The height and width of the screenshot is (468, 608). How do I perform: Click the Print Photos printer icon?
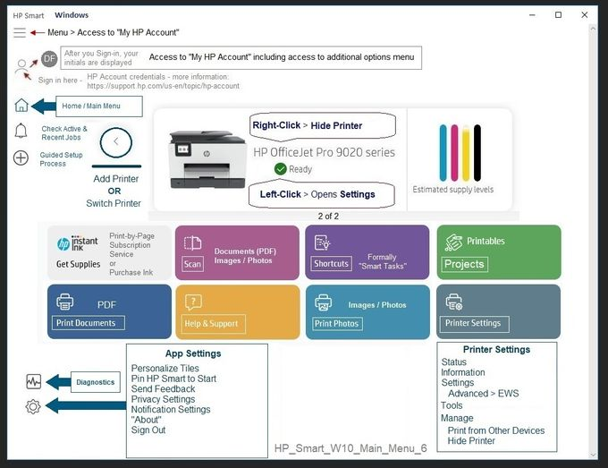coord(323,302)
